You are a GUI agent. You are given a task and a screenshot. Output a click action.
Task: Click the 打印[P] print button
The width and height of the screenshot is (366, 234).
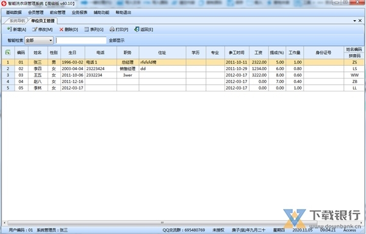pos(119,29)
